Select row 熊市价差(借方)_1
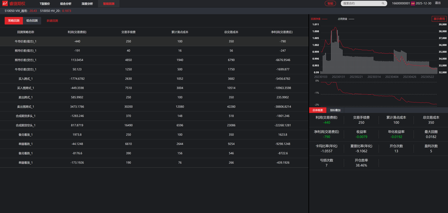Screen dimensions: 448x213 155,50
